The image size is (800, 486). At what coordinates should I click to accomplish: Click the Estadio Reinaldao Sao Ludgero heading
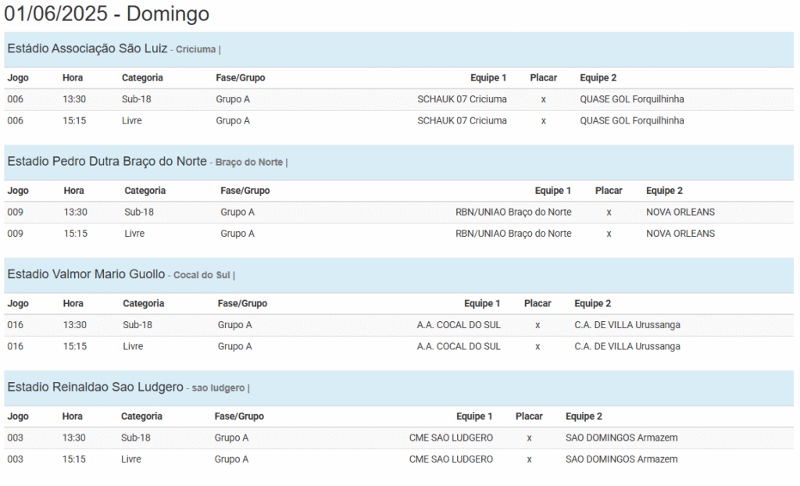[x=95, y=387]
